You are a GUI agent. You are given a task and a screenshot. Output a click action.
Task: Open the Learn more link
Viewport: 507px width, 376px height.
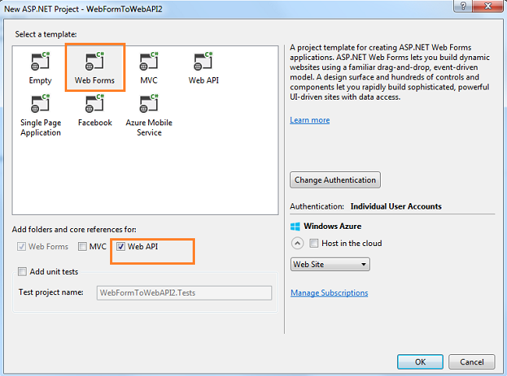(x=310, y=121)
